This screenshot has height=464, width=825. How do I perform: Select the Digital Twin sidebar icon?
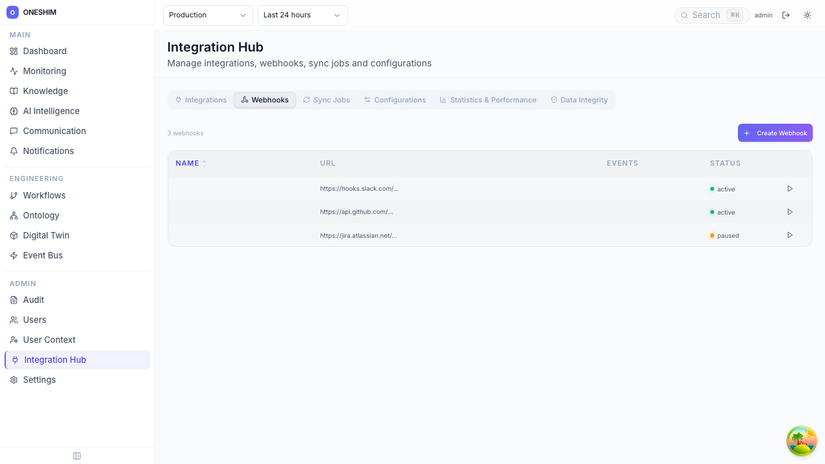pos(14,235)
